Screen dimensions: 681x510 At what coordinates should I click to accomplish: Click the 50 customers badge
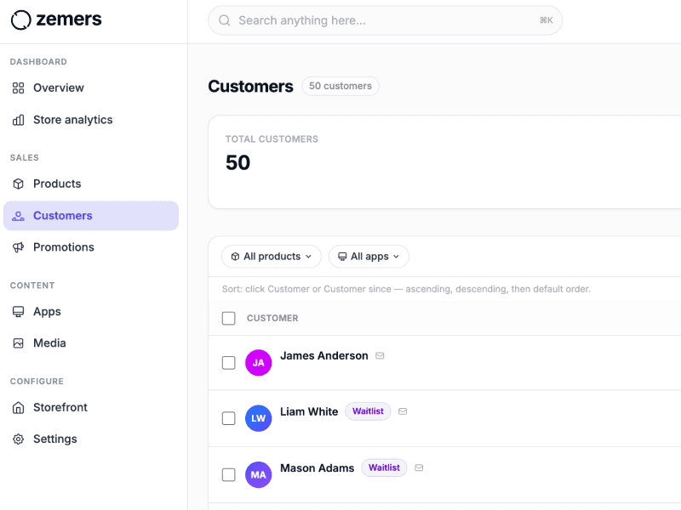(340, 87)
